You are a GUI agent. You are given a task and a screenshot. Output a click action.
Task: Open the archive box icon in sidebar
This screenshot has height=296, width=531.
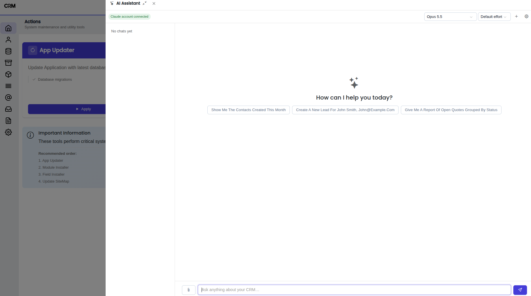pyautogui.click(x=8, y=63)
